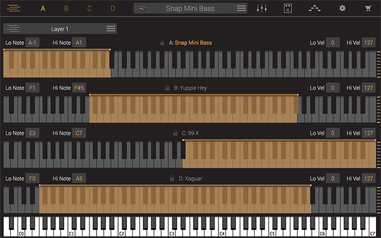This screenshot has height=238, width=381.
Task: Play the C0 key on keyboard
Action: click(21, 233)
